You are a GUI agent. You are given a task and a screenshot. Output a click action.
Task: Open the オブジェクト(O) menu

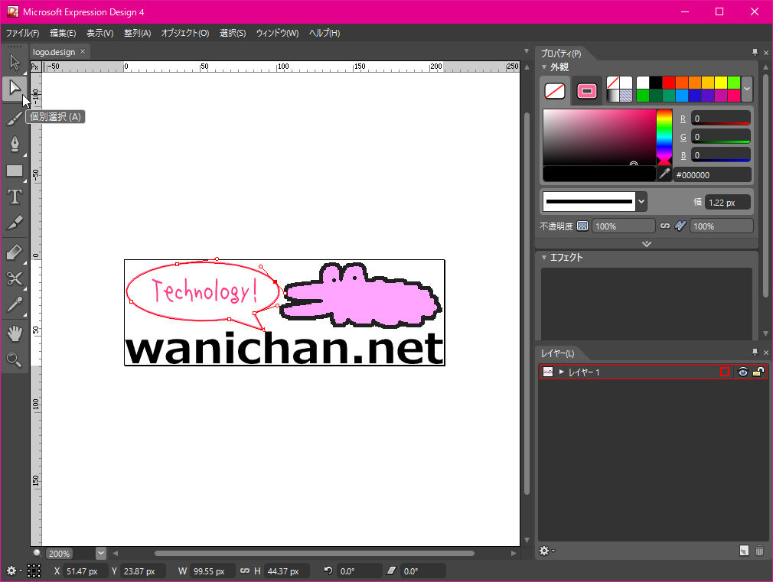pos(185,33)
